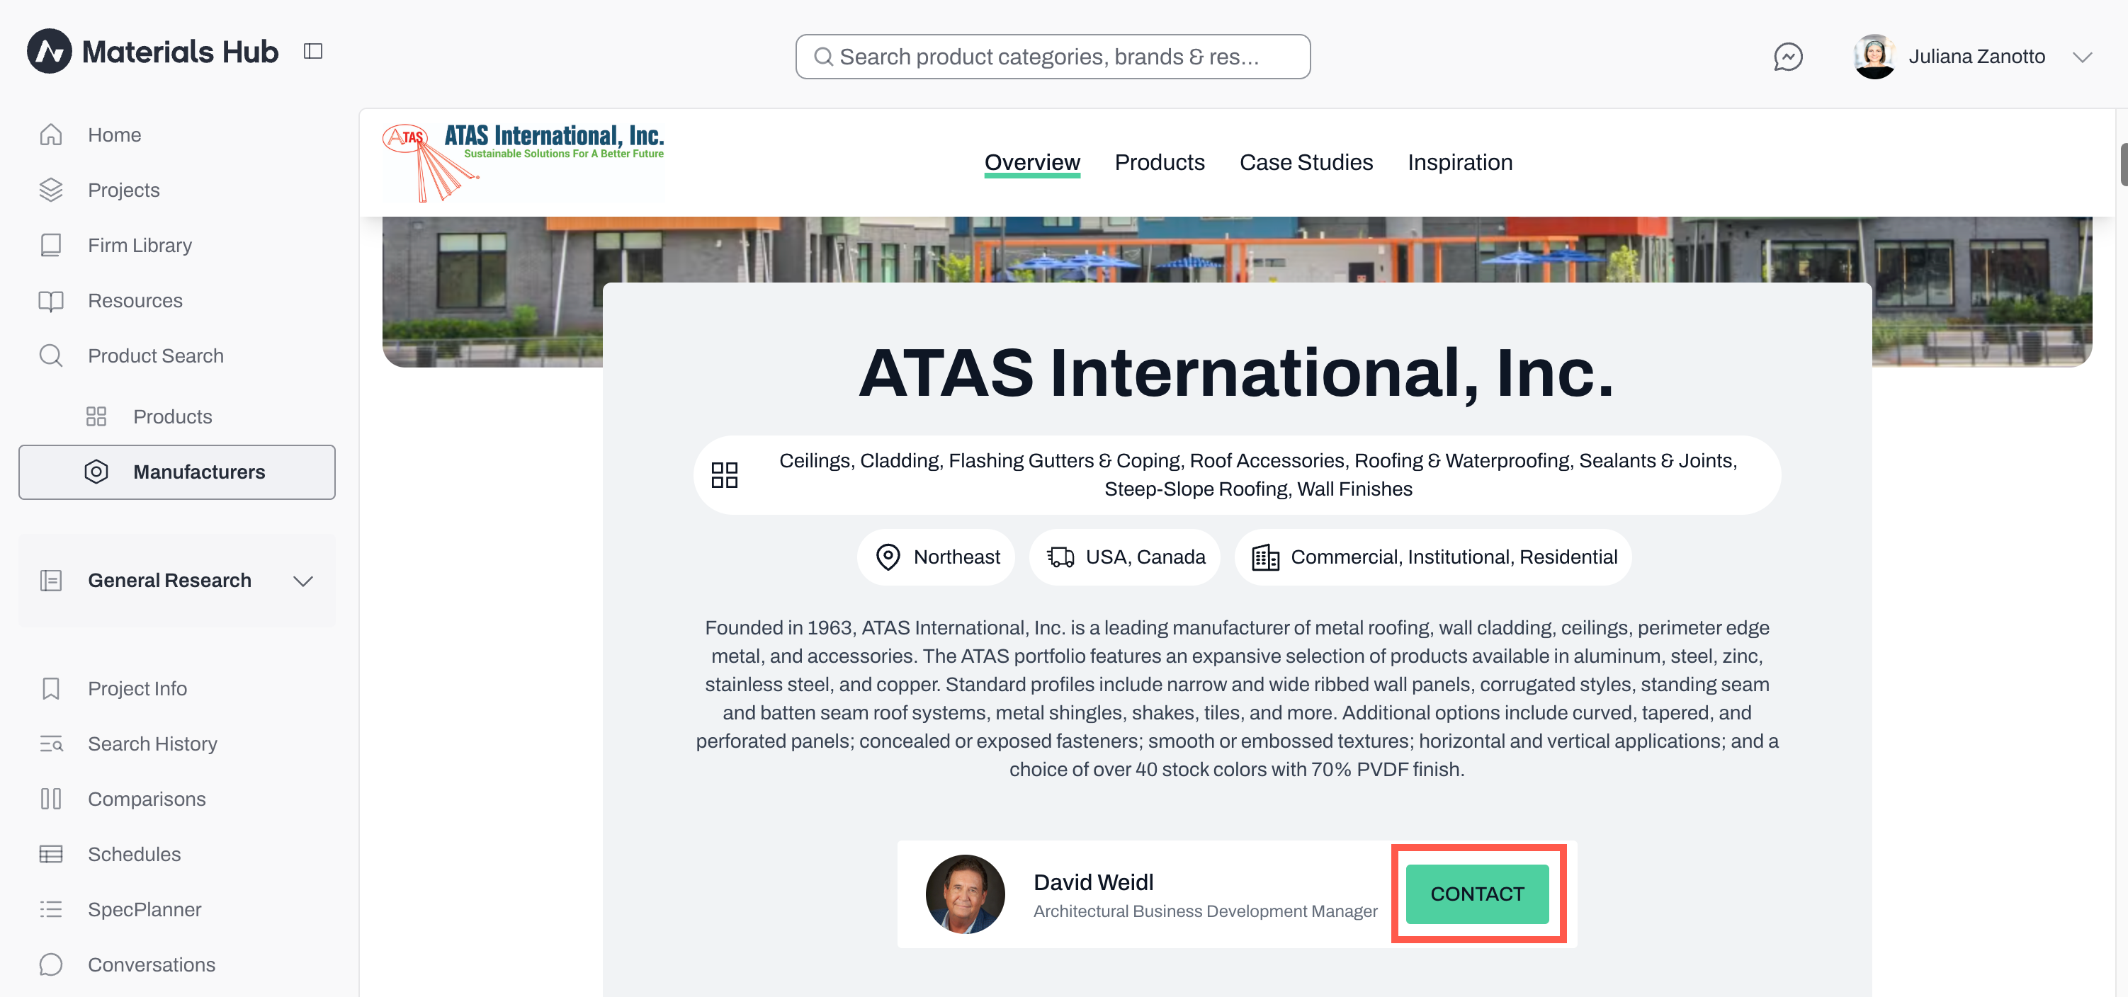The height and width of the screenshot is (997, 2128).
Task: Open the messenger chat icon in header
Action: pos(1788,56)
